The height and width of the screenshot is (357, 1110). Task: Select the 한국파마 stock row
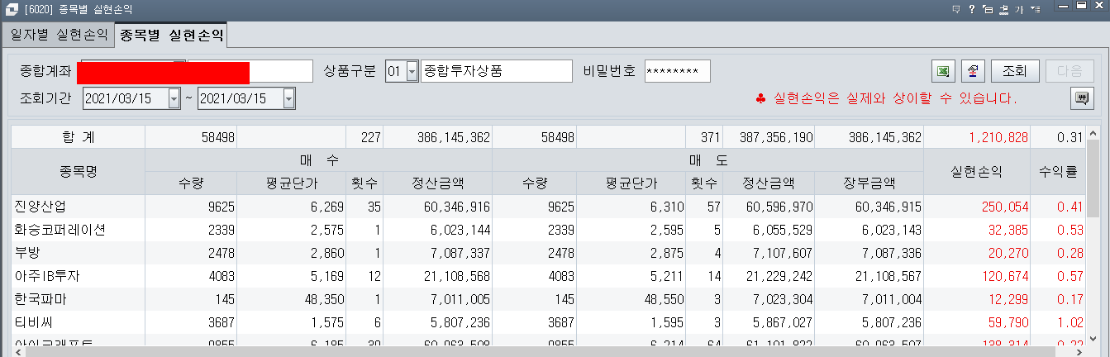coord(549,298)
